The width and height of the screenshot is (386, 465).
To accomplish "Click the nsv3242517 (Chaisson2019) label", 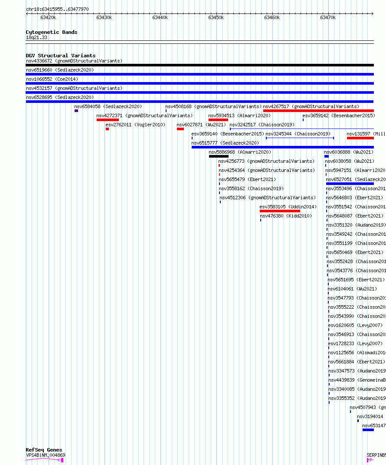I will (262, 125).
